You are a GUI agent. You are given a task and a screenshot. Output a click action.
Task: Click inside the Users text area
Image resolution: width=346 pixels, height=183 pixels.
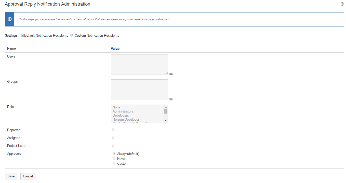[139, 64]
